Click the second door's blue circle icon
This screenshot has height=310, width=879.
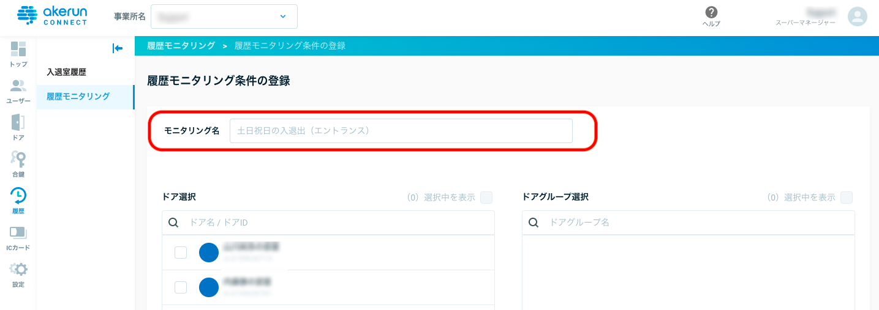(209, 287)
